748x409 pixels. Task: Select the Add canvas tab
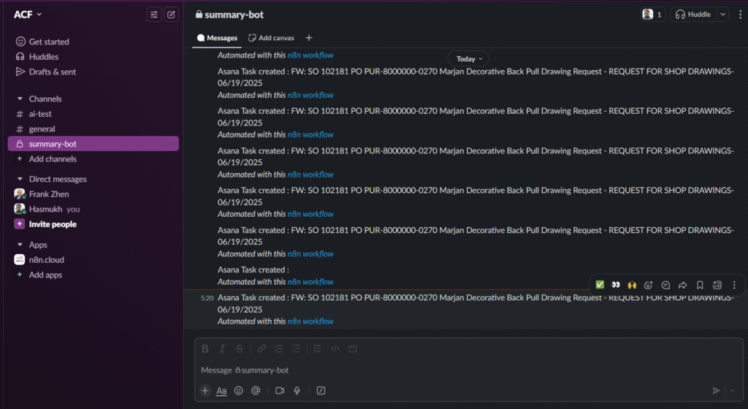click(270, 38)
